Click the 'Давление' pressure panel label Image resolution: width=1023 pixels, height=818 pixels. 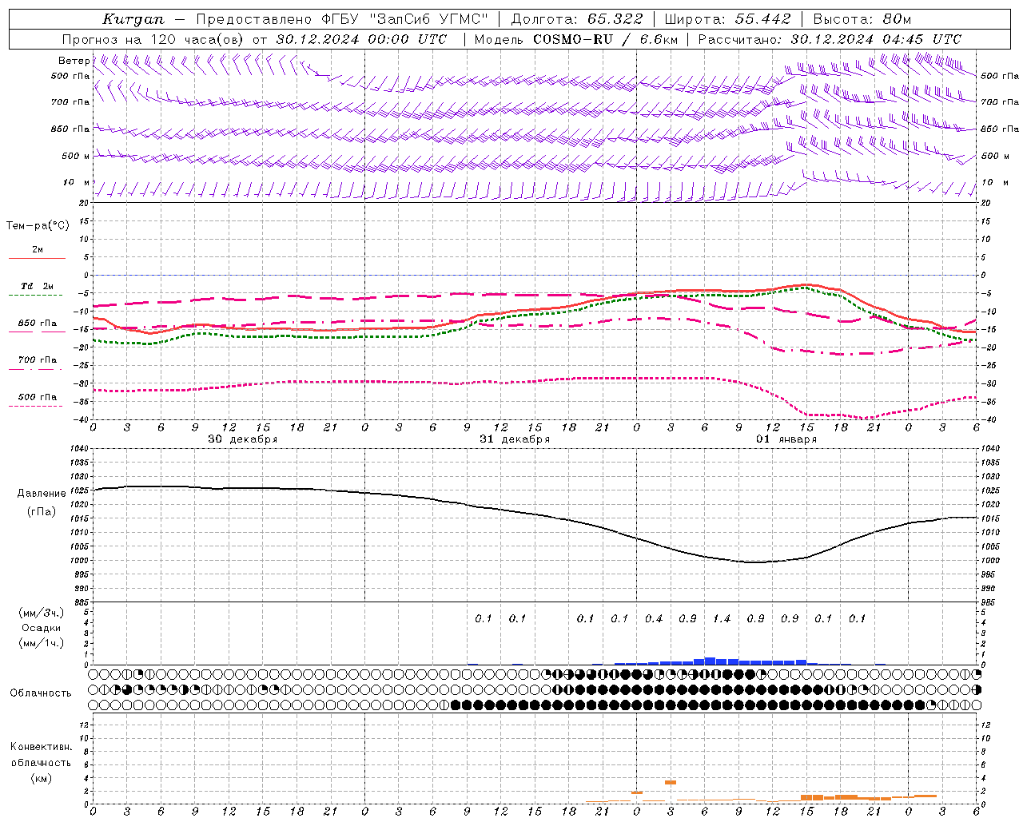click(42, 494)
